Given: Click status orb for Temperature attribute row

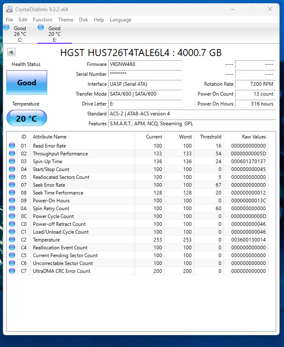Looking at the screenshot, I should point(12,240).
